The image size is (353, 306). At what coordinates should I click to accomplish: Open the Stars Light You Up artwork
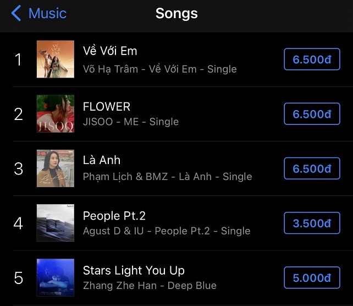coord(55,277)
